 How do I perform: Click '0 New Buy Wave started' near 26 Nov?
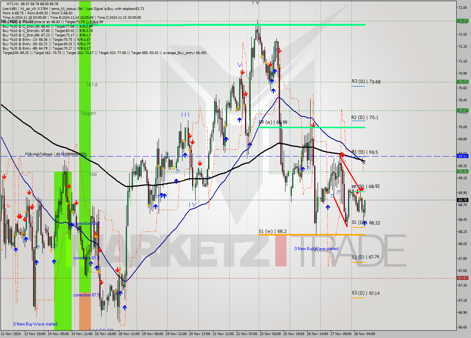point(316,249)
